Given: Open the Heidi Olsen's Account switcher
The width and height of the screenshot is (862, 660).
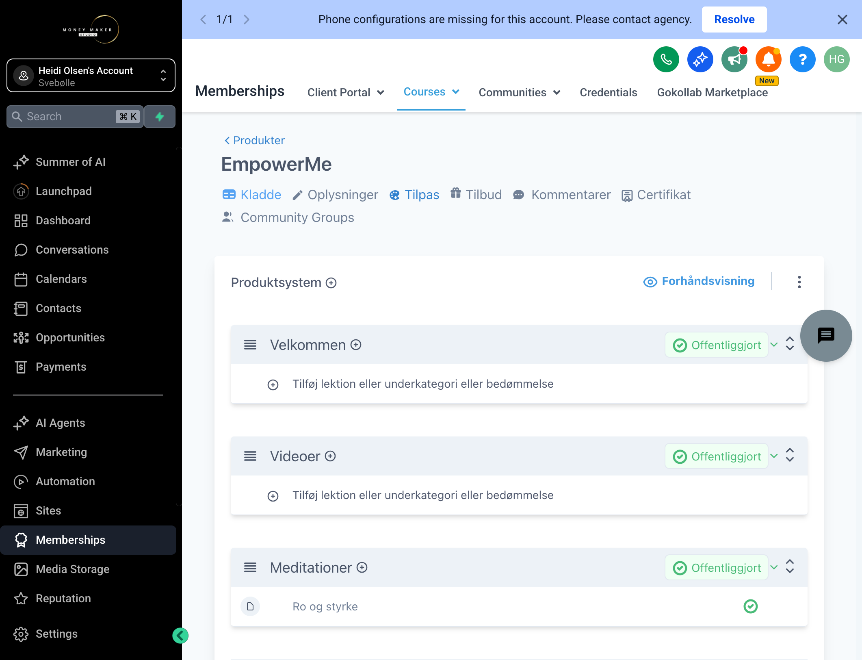Looking at the screenshot, I should [91, 76].
